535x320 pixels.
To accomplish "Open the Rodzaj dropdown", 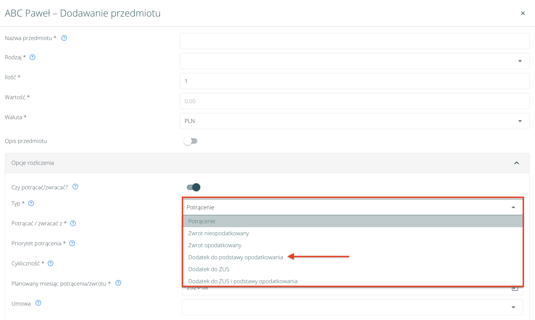I will click(x=354, y=61).
